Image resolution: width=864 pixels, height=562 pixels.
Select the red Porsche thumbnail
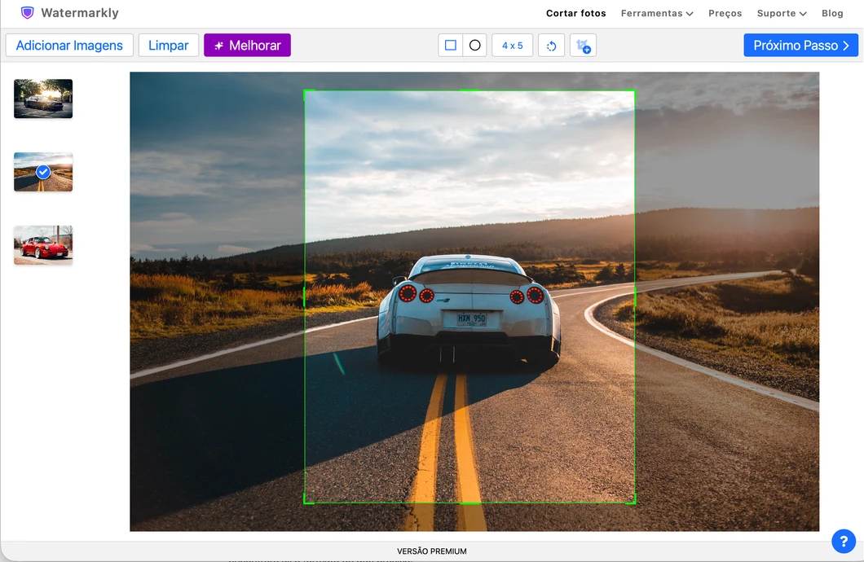(43, 245)
